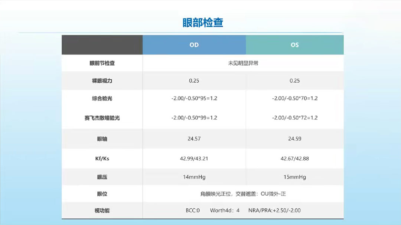Click the 裸眼视力 row label

[x=102, y=80]
